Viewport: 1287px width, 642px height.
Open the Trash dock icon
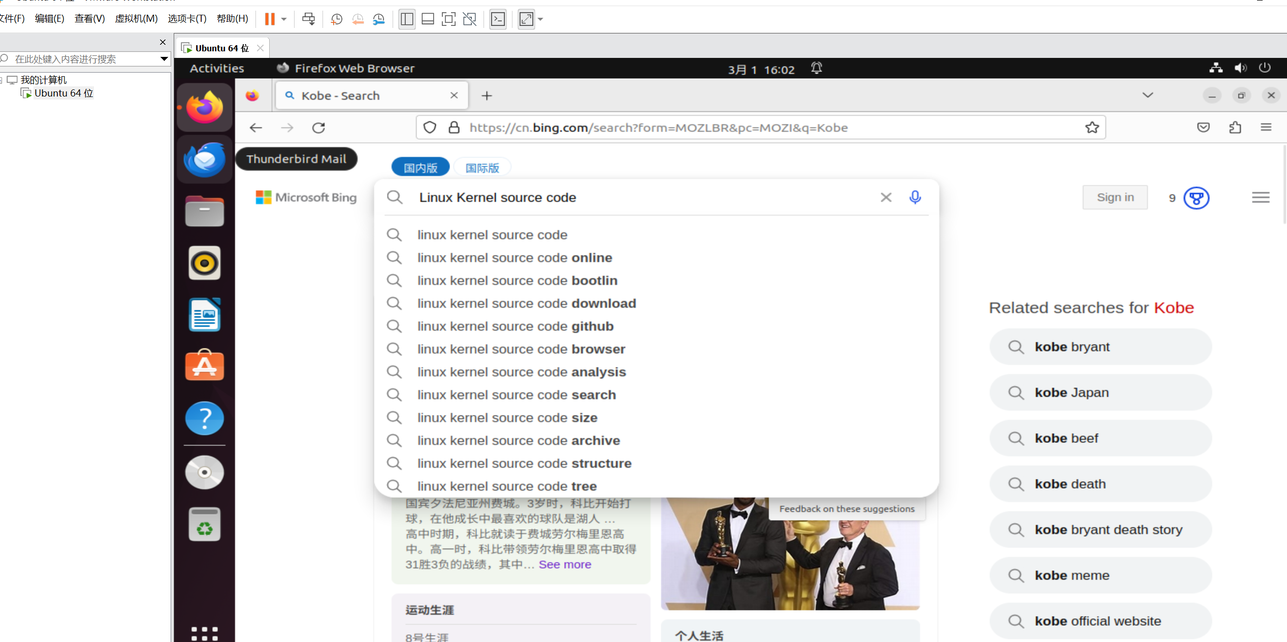click(205, 524)
